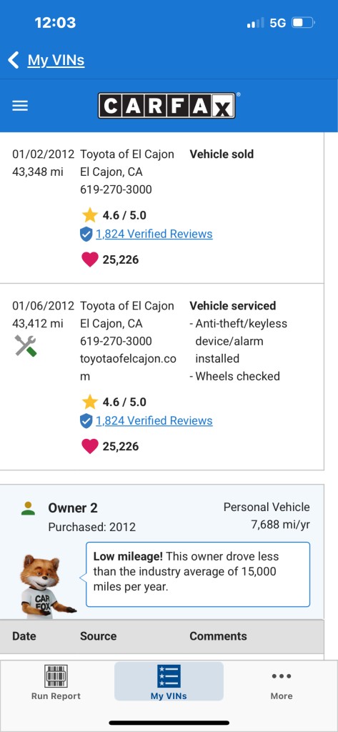Image resolution: width=338 pixels, height=732 pixels.
Task: Select the My VINs tab
Action: tap(169, 681)
